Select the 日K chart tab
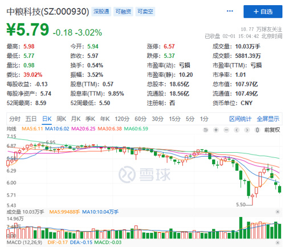Viewport: 285px width, 247px height. [47, 119]
